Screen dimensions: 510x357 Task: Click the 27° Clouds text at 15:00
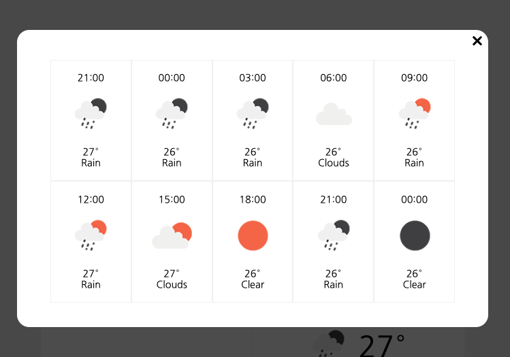point(172,279)
